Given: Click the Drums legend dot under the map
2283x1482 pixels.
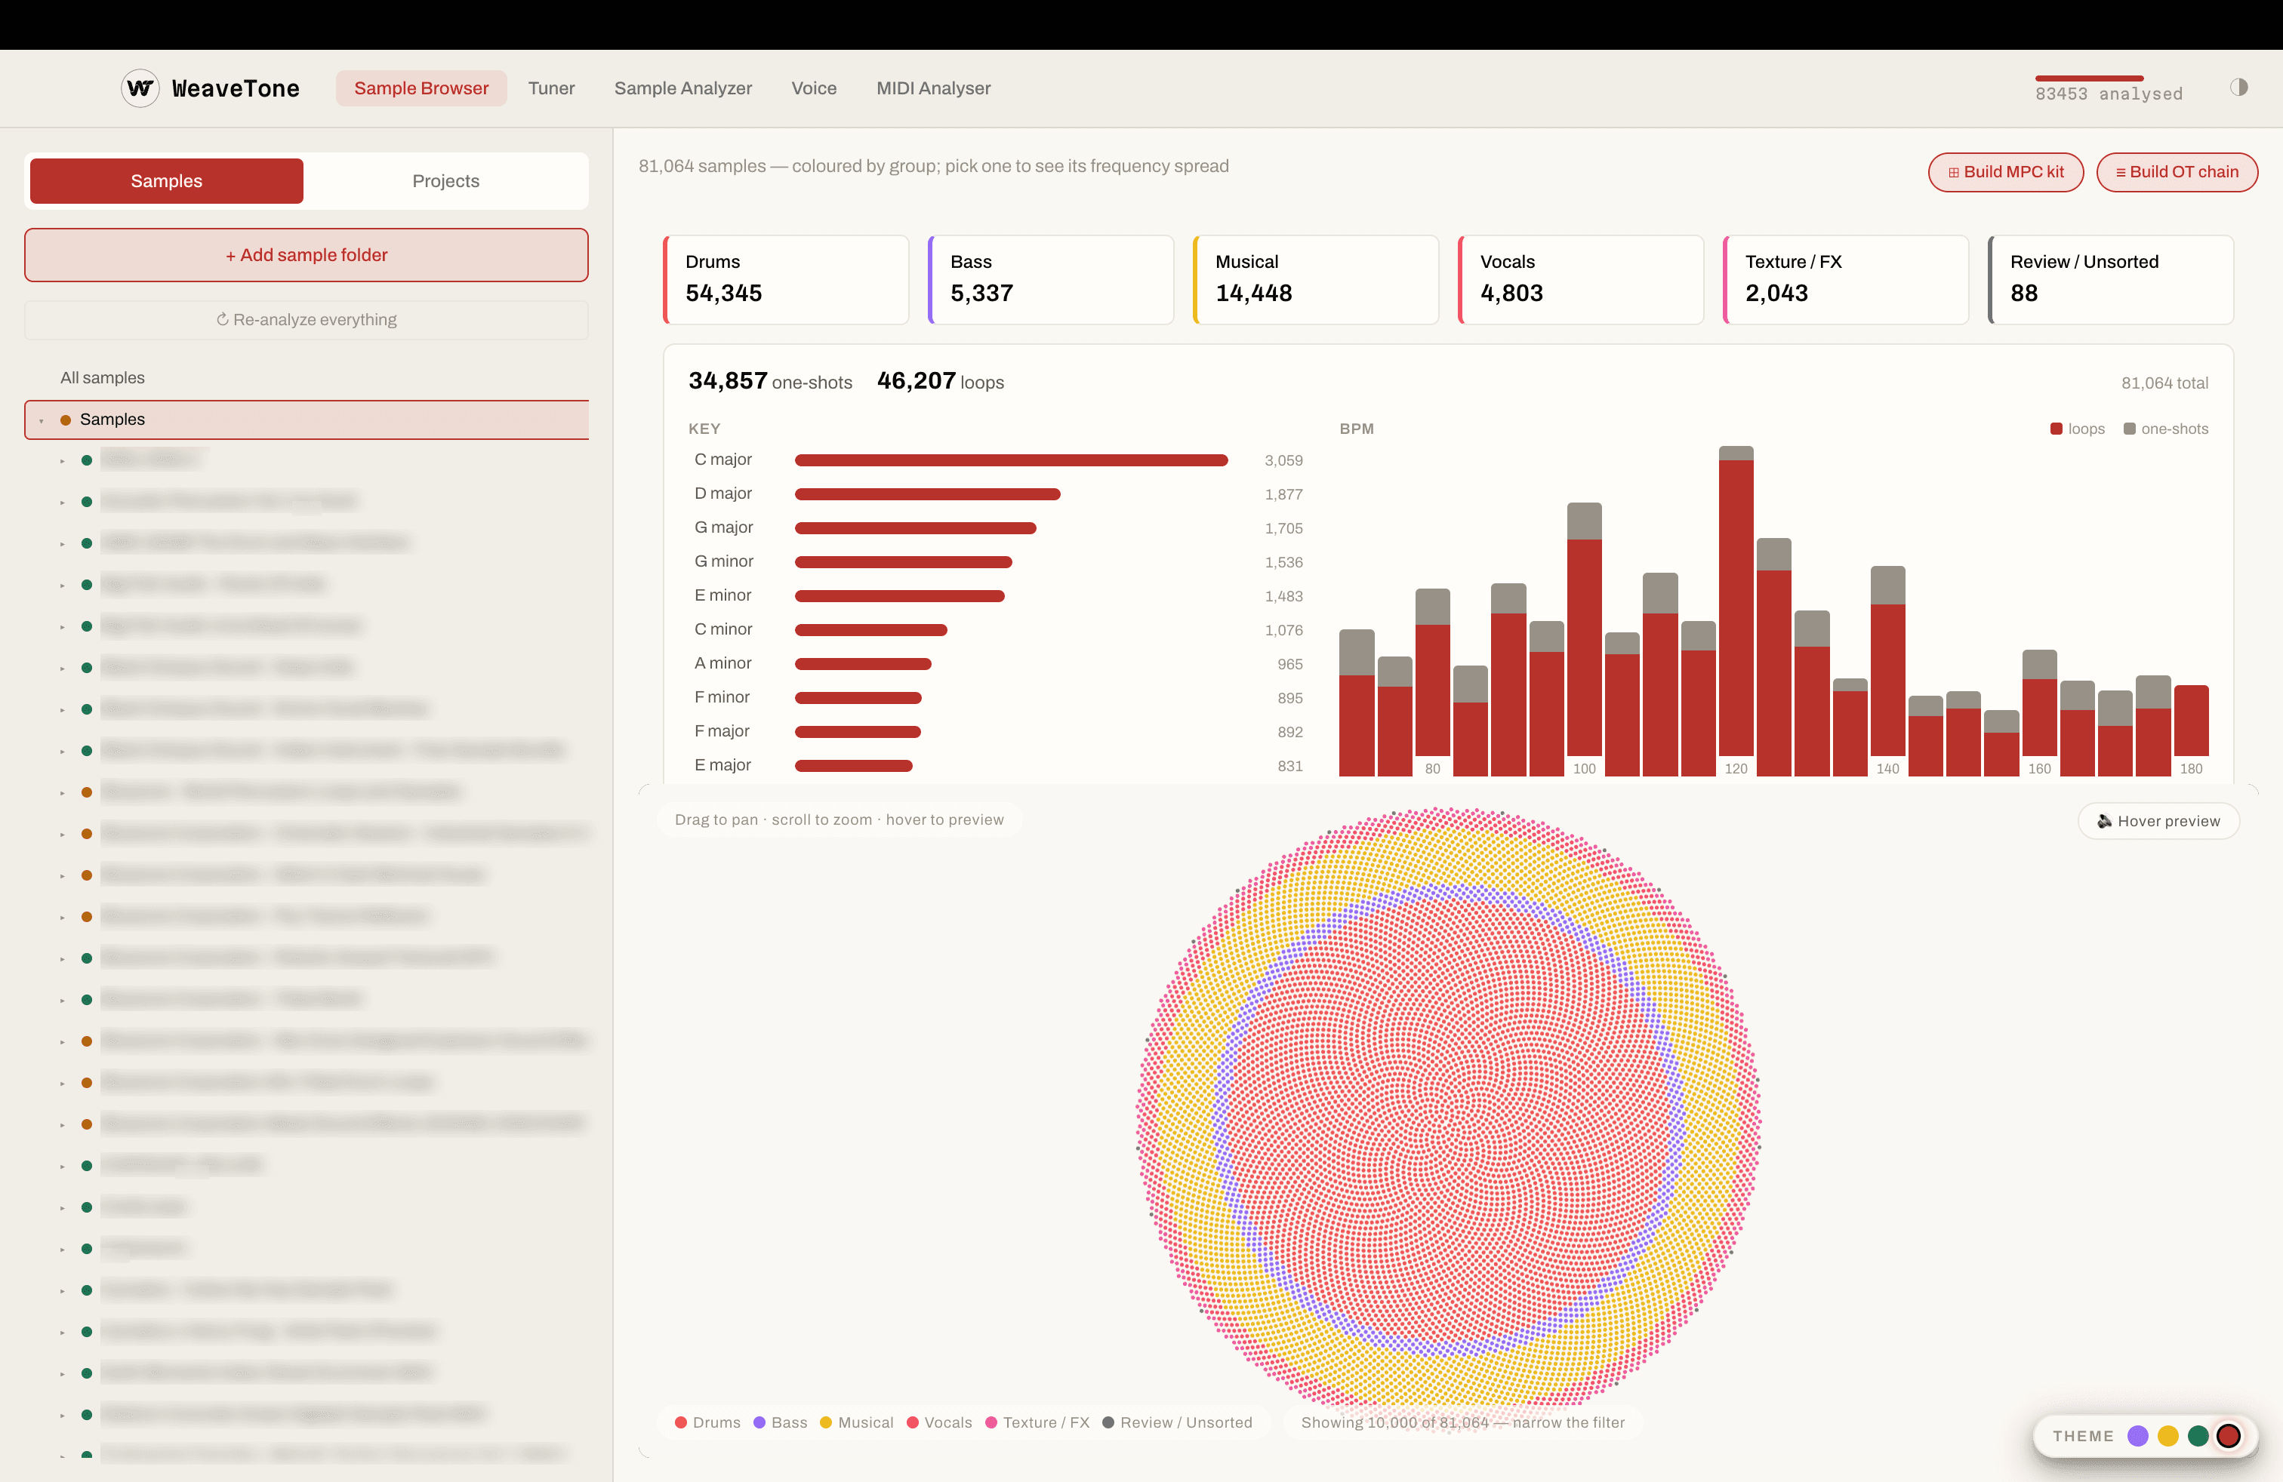Looking at the screenshot, I should point(680,1422).
